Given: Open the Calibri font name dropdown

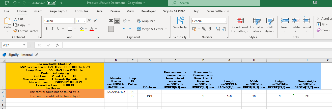Looking at the screenshot, I should [x=73, y=21].
